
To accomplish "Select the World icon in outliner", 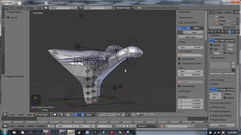I will (x=217, y=17).
